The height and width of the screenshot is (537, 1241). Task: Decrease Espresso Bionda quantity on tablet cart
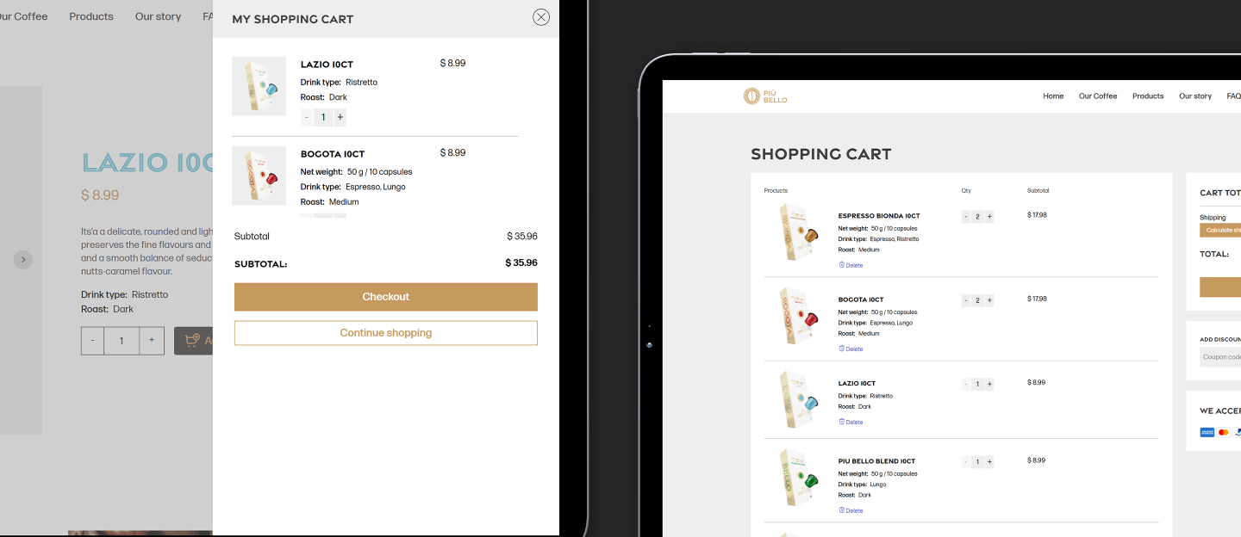click(x=966, y=217)
